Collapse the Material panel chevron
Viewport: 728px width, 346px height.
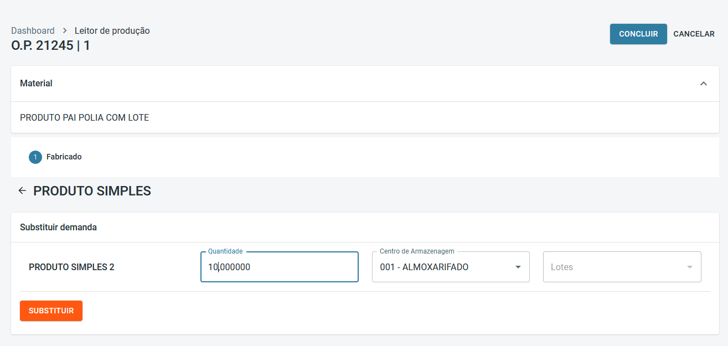pos(704,84)
